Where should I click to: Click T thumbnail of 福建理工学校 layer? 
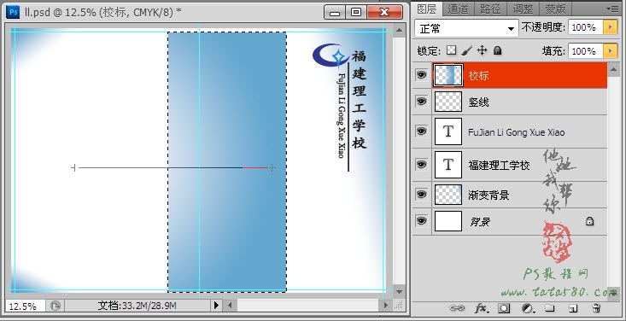pos(448,164)
